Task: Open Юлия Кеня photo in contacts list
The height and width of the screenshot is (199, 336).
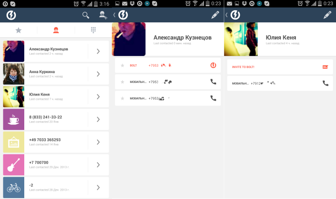Action: (14, 97)
